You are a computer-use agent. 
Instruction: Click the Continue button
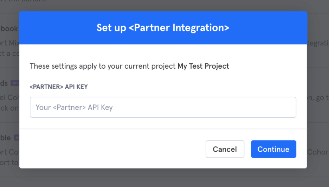tap(273, 149)
